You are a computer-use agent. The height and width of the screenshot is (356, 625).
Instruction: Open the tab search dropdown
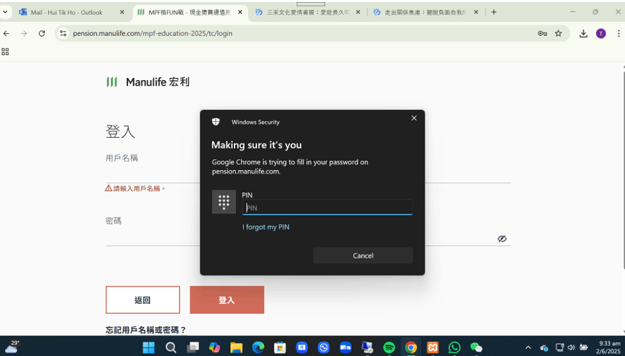click(x=5, y=12)
